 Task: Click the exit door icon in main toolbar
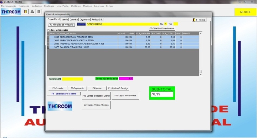25,12
